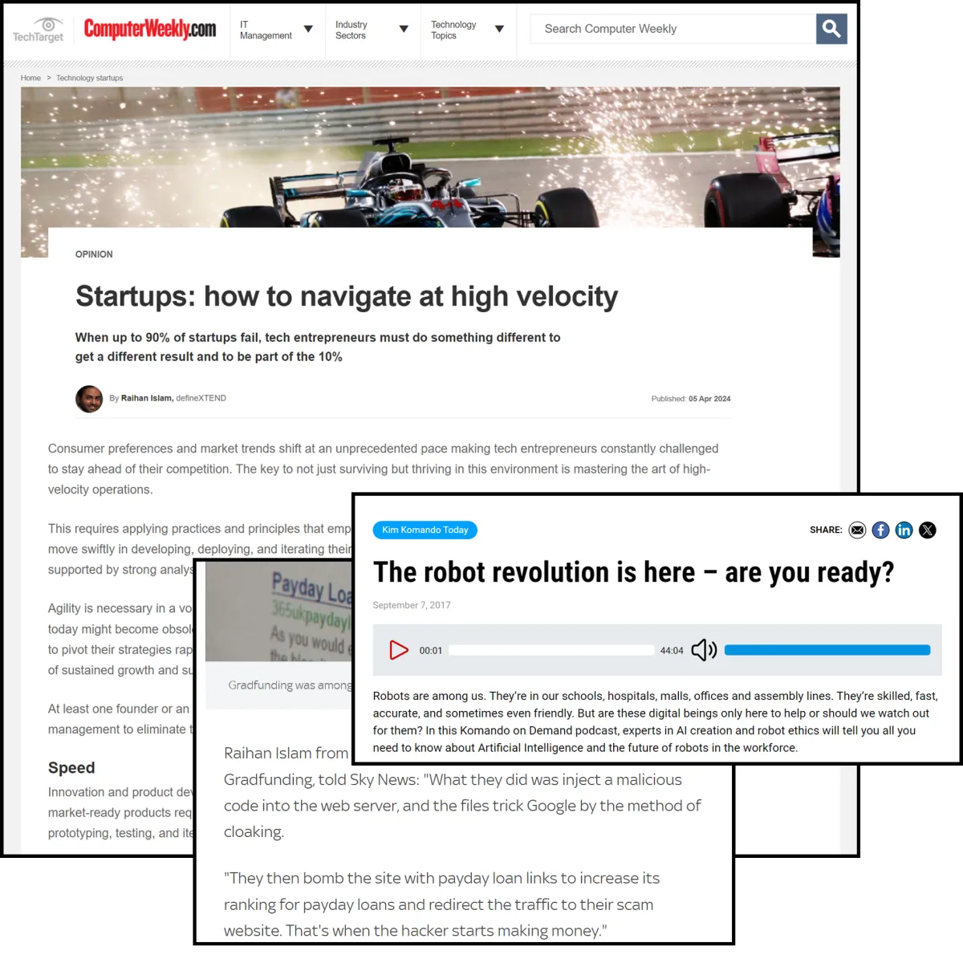Play the Komando podcast audio
The width and height of the screenshot is (963, 963).
(398, 650)
